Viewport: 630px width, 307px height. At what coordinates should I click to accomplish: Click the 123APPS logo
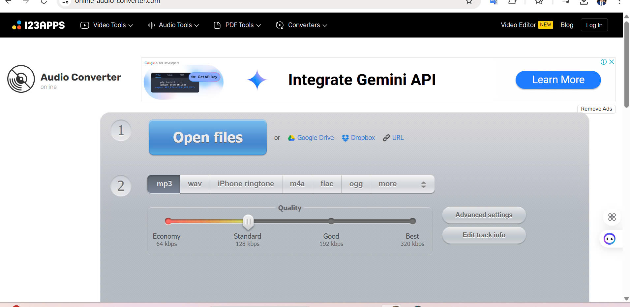[39, 25]
